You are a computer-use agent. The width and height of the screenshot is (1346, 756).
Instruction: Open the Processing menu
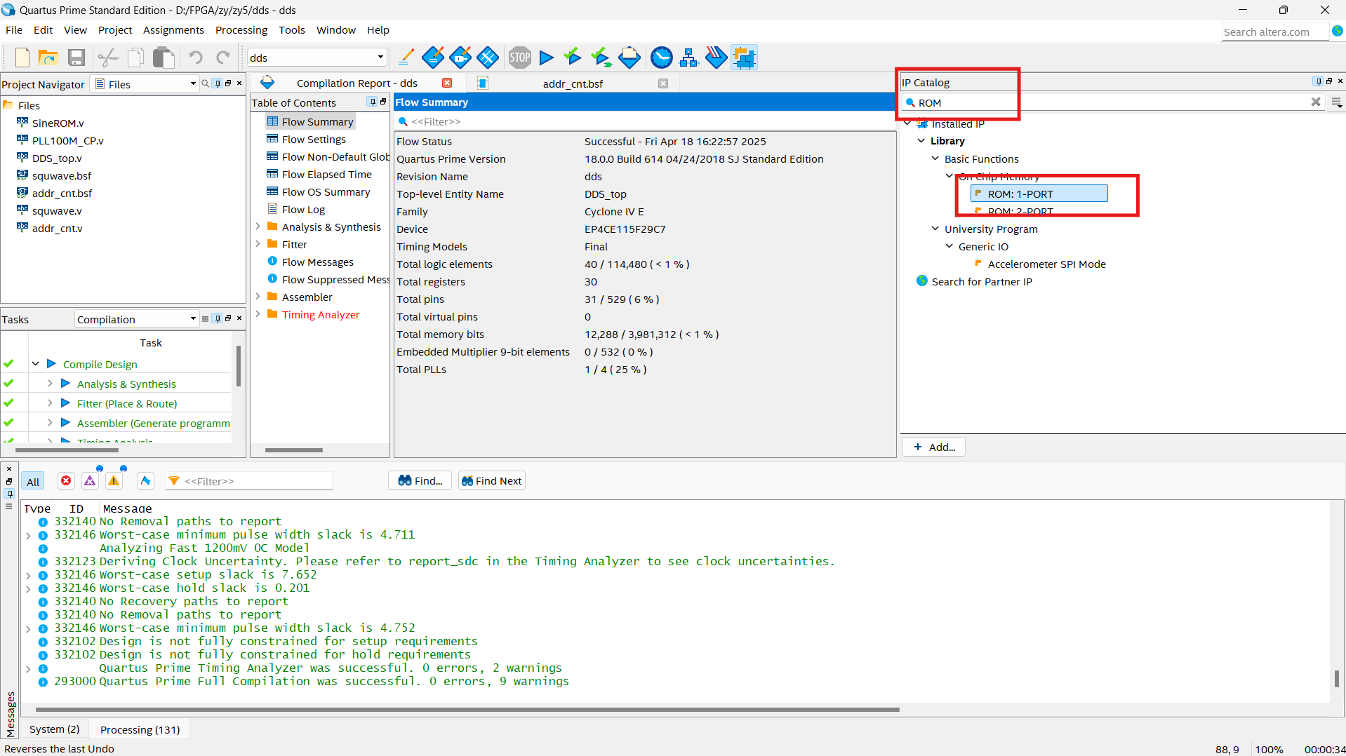pos(241,30)
